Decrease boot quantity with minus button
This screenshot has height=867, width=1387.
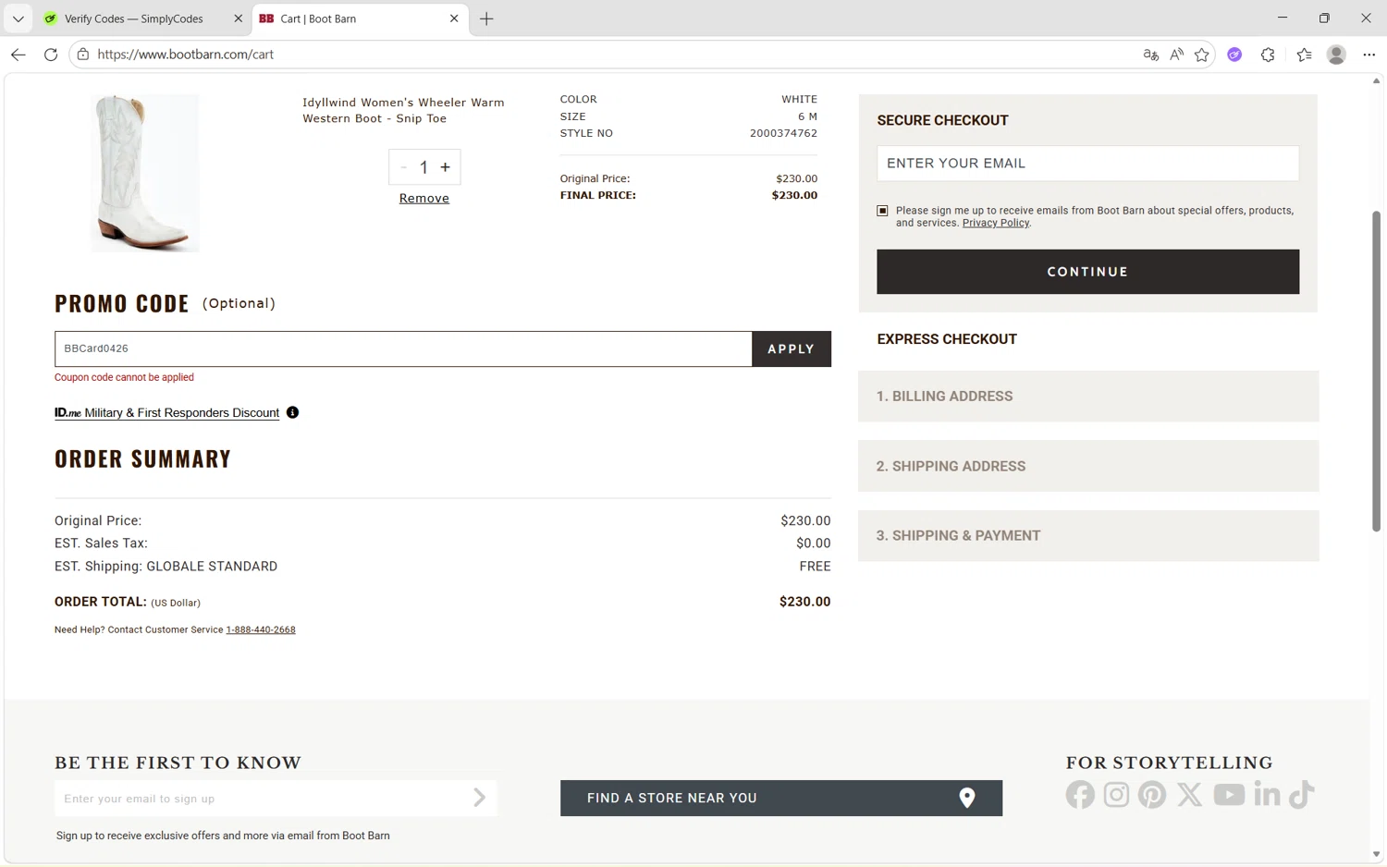click(x=403, y=167)
